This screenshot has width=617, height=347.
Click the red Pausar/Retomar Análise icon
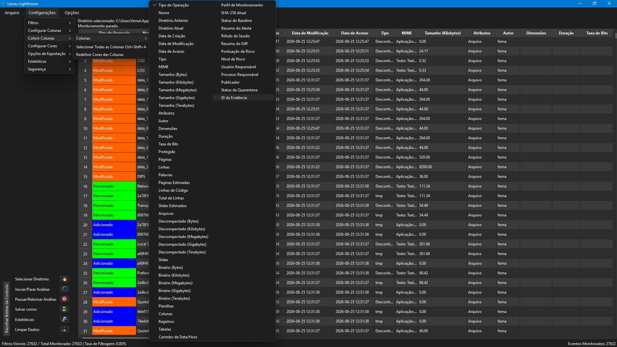coord(64,299)
